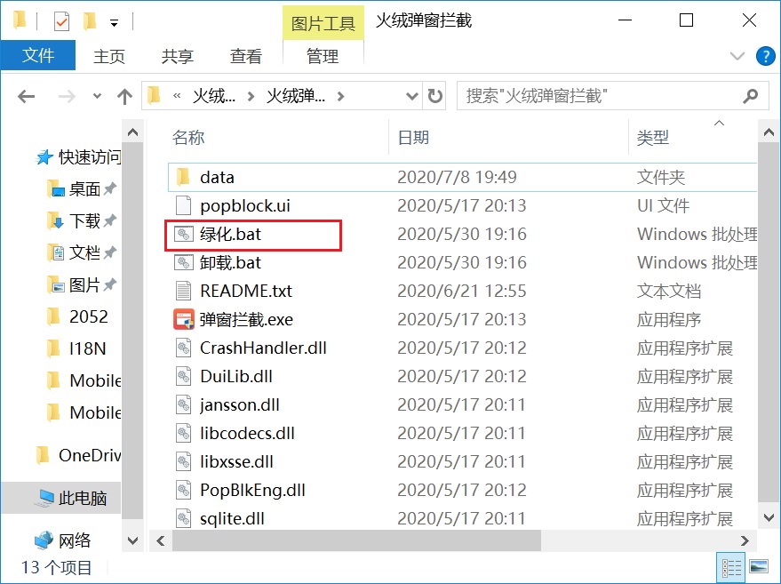Expand the ribbon with chevron arrow
The height and width of the screenshot is (584, 781).
click(737, 56)
